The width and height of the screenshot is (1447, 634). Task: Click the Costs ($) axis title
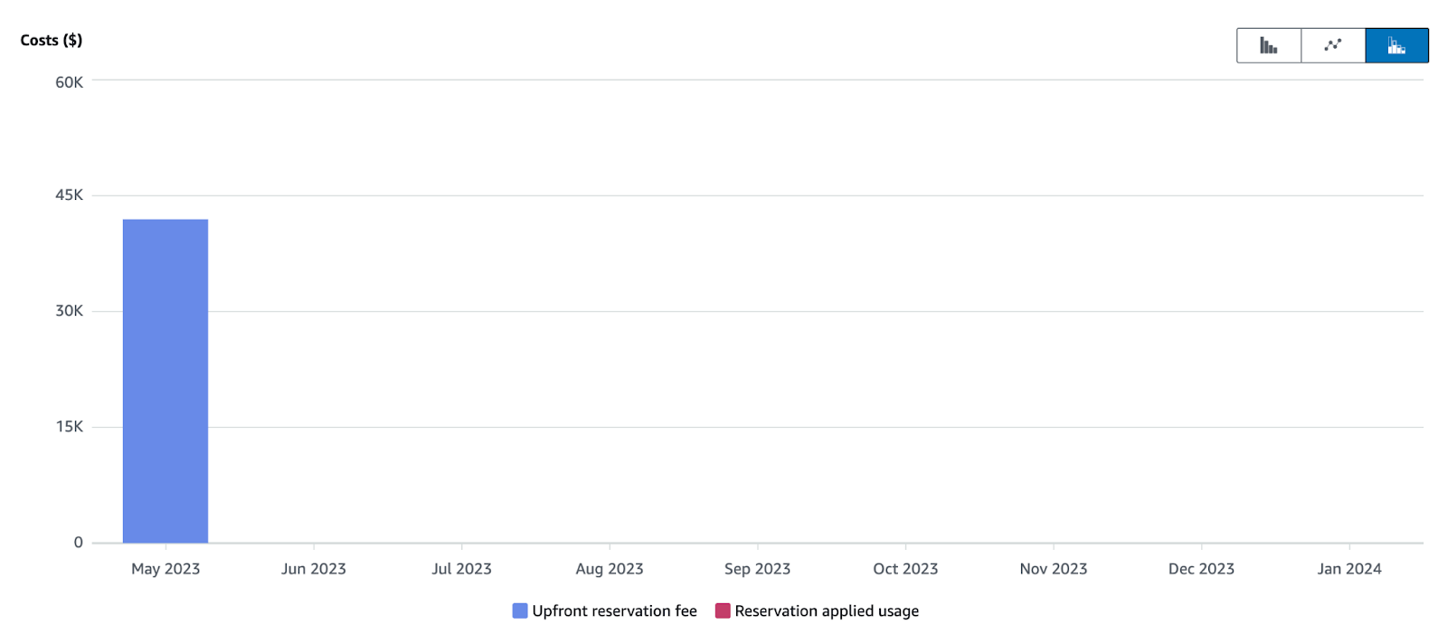pos(52,40)
